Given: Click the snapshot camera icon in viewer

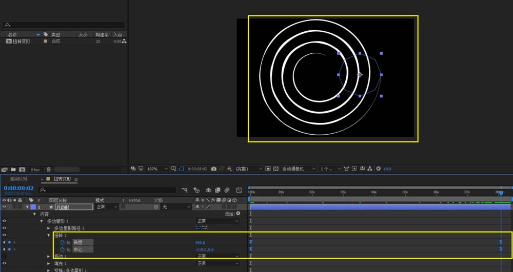Looking at the screenshot, I should (x=214, y=169).
